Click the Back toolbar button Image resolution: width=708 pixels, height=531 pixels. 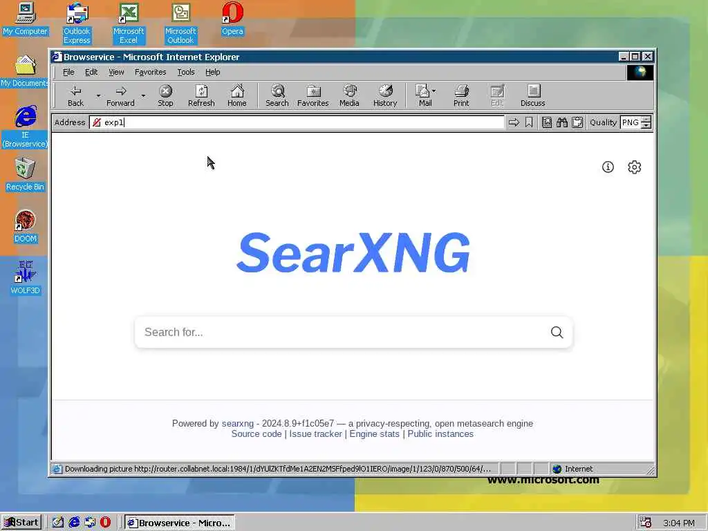[76, 95]
